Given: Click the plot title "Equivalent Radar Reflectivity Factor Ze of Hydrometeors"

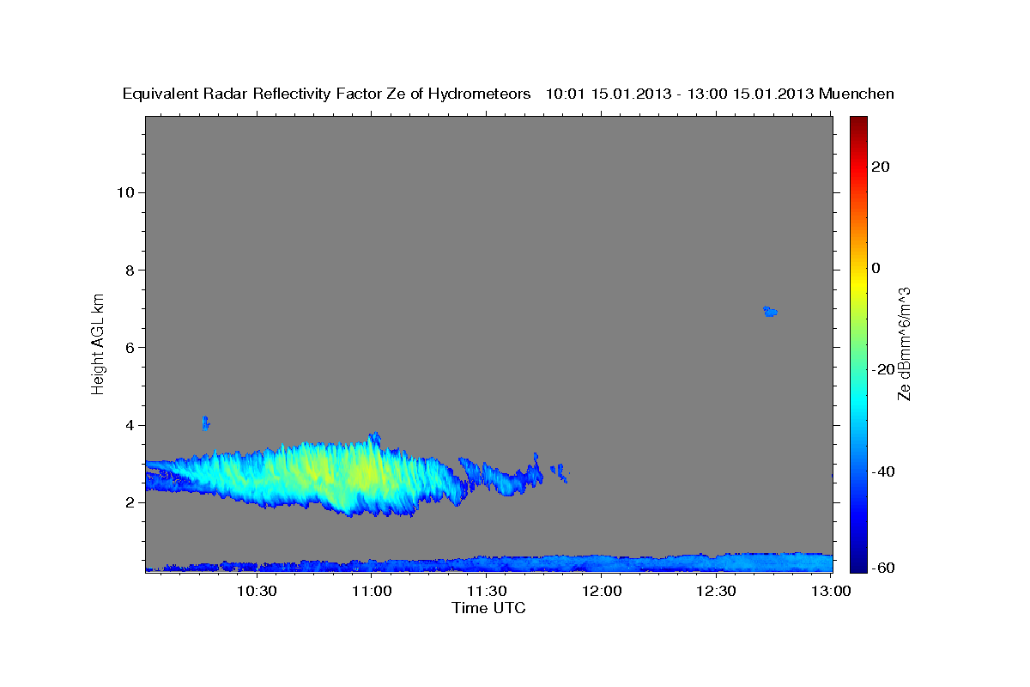Looking at the screenshot, I should tap(326, 94).
